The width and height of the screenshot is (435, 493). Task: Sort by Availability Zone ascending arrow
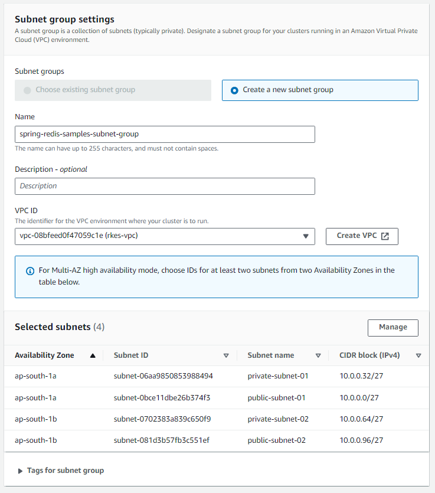(93, 355)
